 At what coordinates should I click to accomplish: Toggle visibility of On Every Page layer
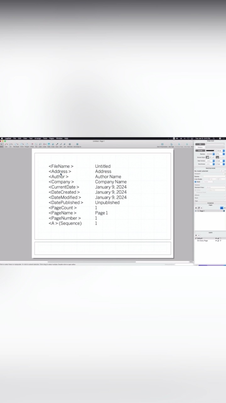click(x=216, y=241)
